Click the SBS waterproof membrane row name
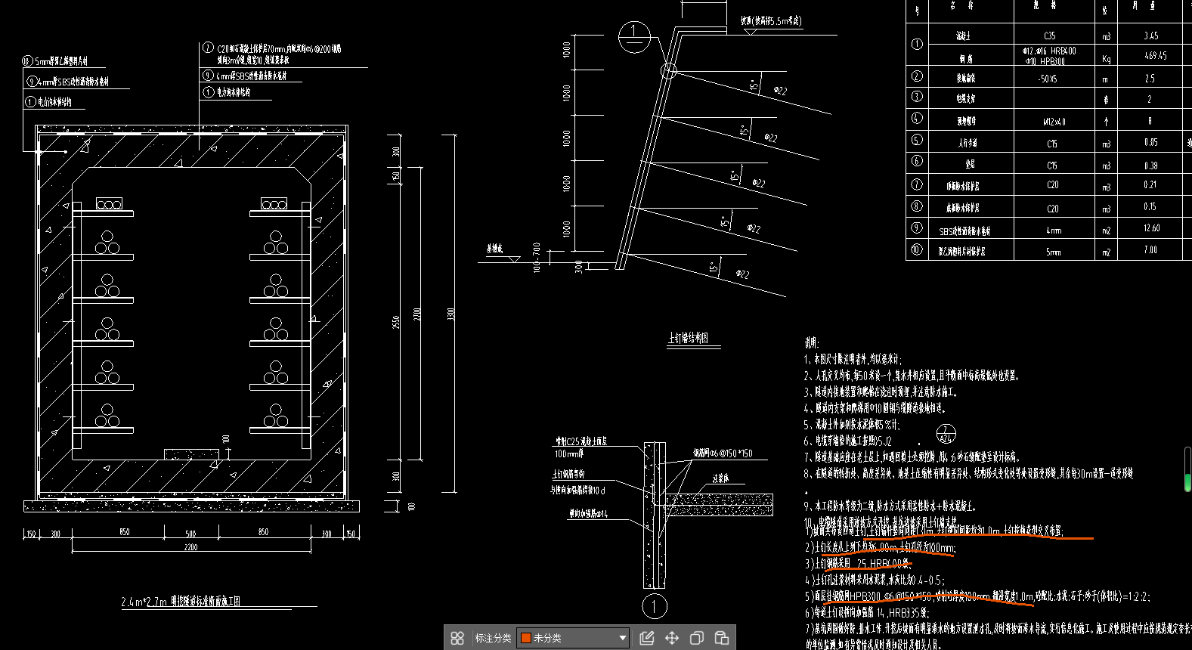This screenshot has width=1192, height=650. tap(964, 231)
